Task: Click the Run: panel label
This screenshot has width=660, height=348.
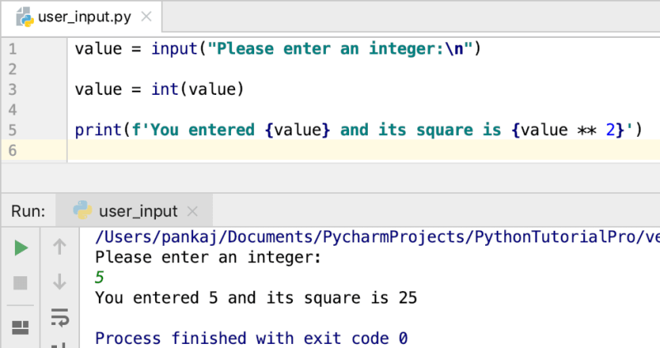Action: tap(28, 211)
